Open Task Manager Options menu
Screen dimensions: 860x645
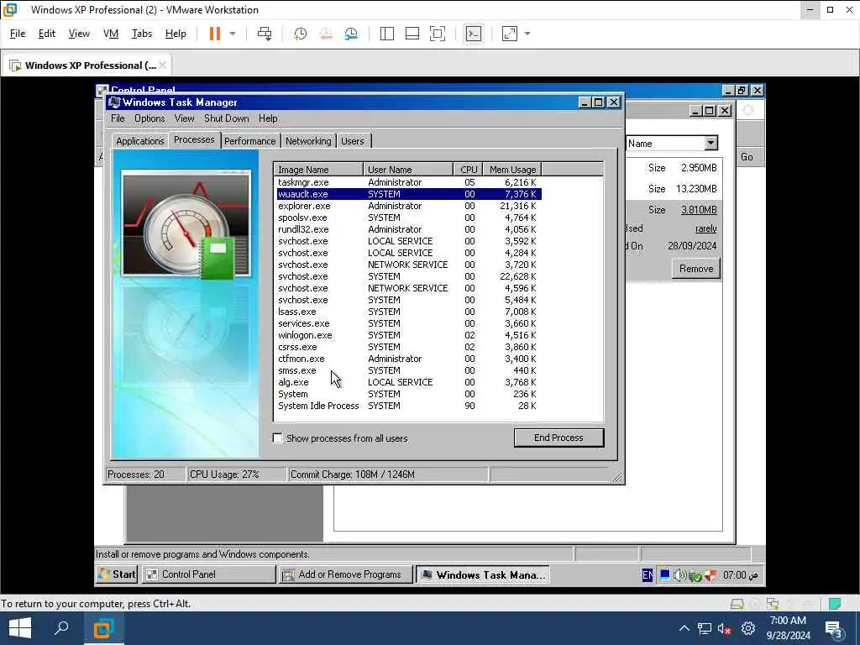click(x=149, y=118)
